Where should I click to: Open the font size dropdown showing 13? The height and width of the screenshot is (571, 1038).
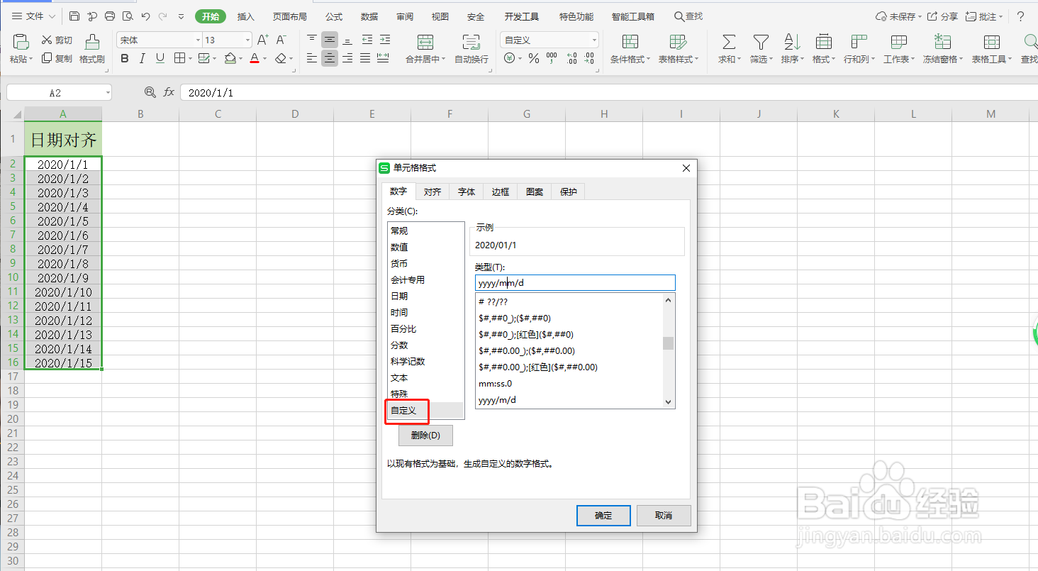click(247, 40)
